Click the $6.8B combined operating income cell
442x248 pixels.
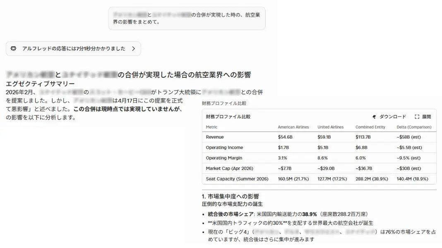361,148
